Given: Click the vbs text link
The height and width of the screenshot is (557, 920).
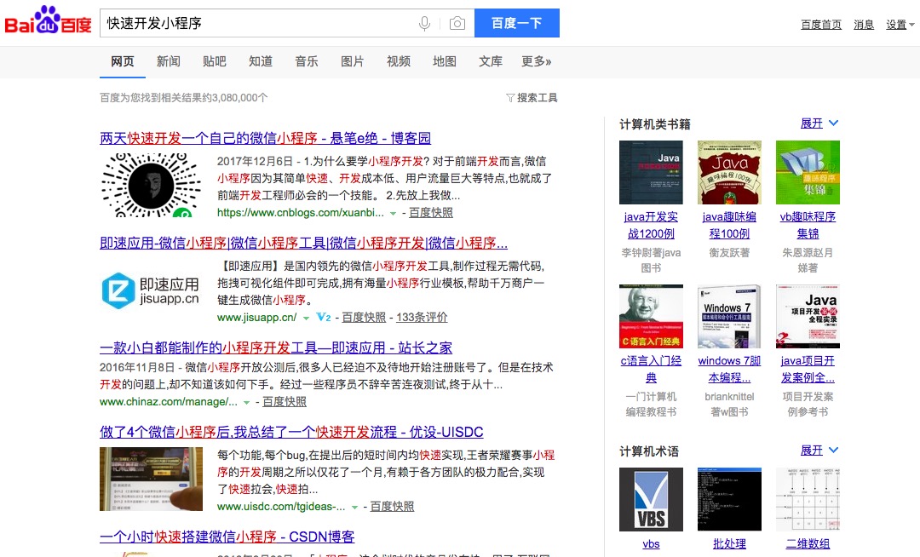Looking at the screenshot, I should [651, 544].
